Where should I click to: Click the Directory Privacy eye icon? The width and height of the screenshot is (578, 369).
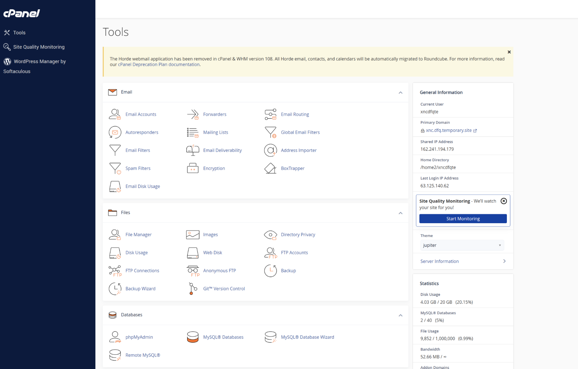click(270, 234)
